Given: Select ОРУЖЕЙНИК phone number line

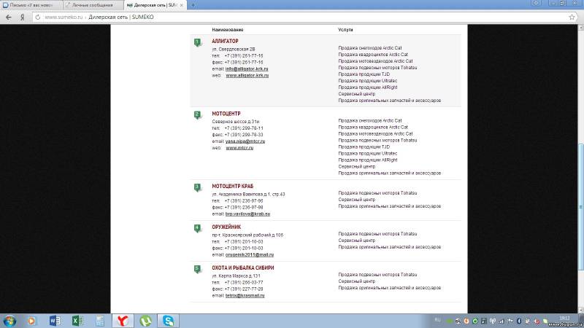Looking at the screenshot, I should pos(237,242).
